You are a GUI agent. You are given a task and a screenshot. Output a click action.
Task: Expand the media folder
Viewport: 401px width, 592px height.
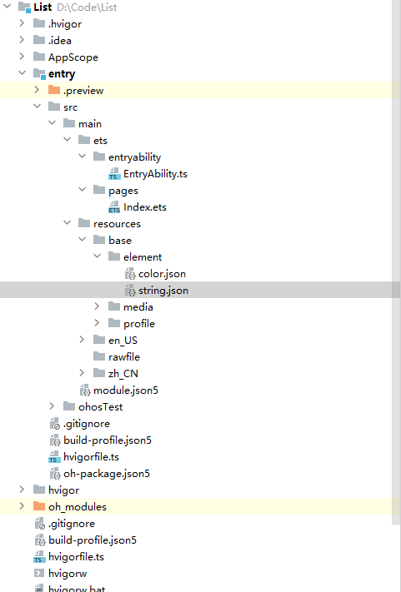click(x=97, y=306)
